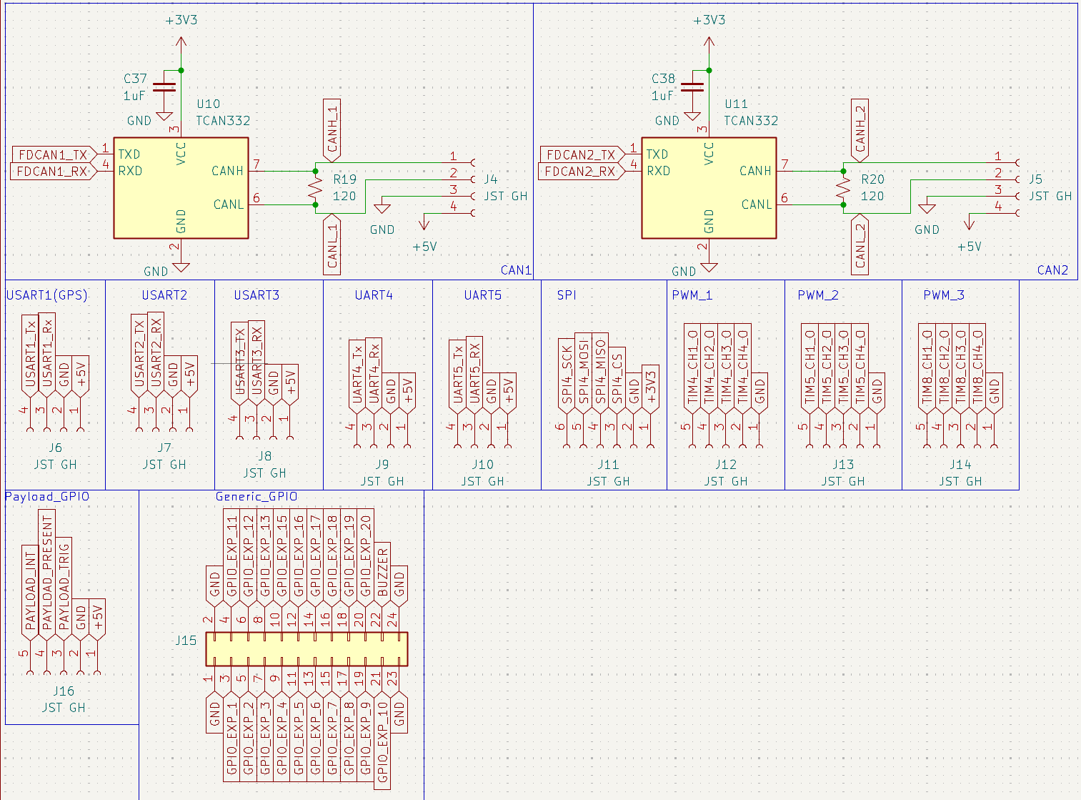Click the USART2 section title

164,295
